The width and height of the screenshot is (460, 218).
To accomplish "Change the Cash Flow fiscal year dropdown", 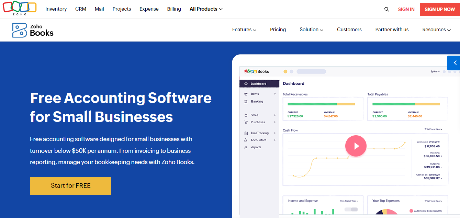I will (x=433, y=129).
